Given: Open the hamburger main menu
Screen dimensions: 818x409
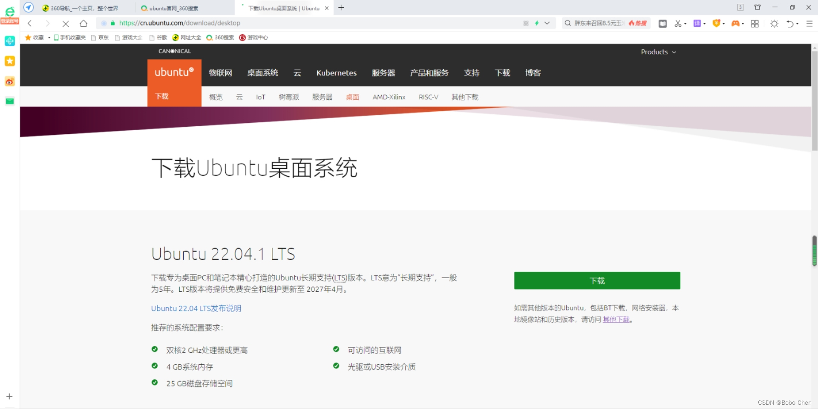Looking at the screenshot, I should pyautogui.click(x=809, y=23).
